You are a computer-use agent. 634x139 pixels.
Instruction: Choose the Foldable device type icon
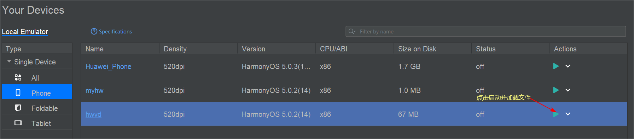pos(18,108)
